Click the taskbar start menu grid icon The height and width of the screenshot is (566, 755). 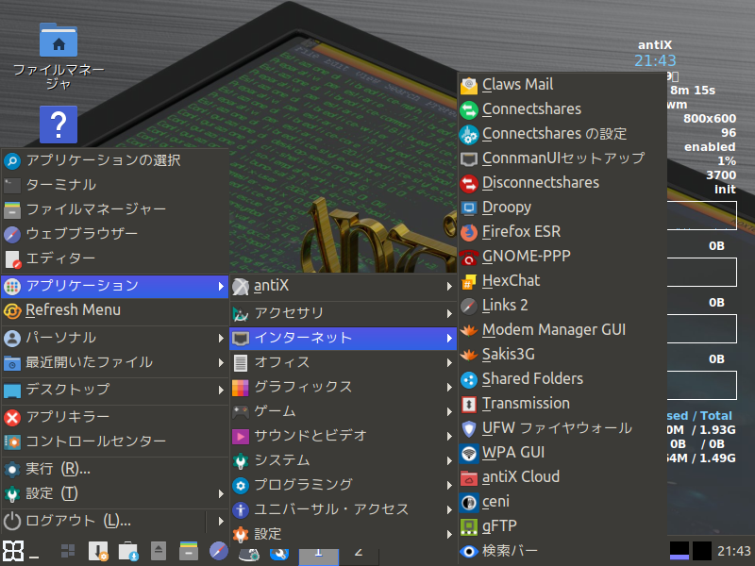(12, 551)
